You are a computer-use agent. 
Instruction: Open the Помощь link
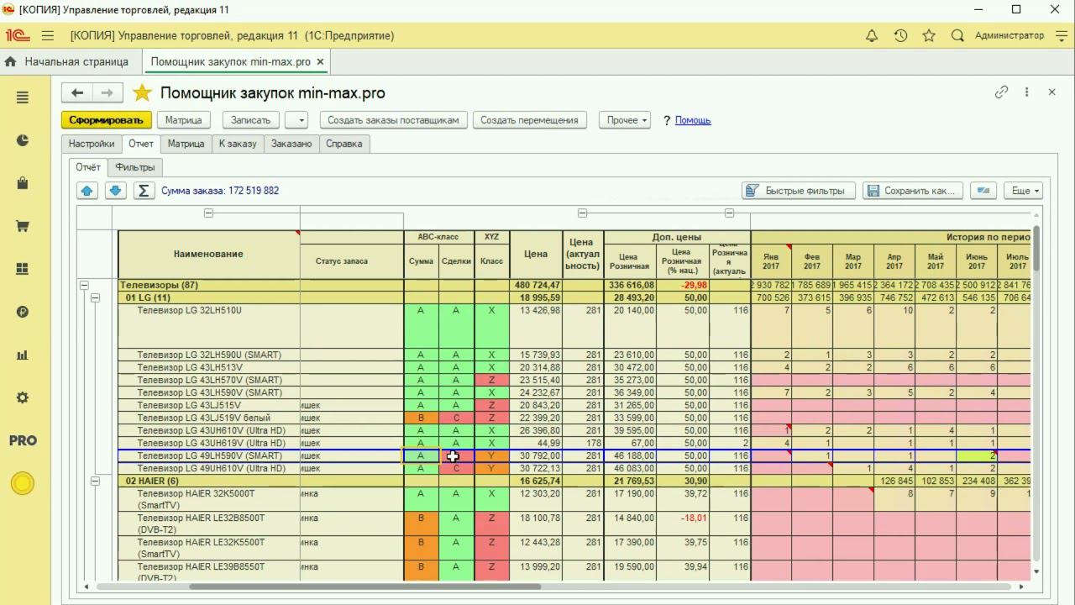click(693, 120)
